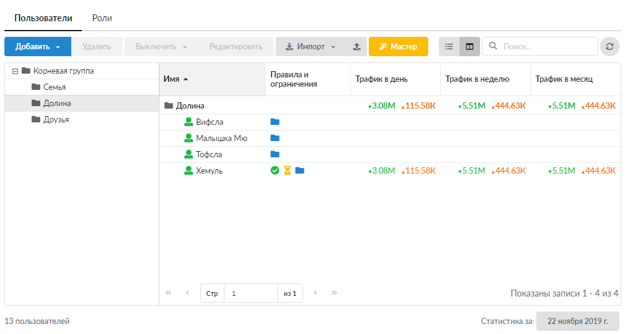The width and height of the screenshot is (627, 334).
Task: Open the Добавить dropdown
Action: [38, 46]
